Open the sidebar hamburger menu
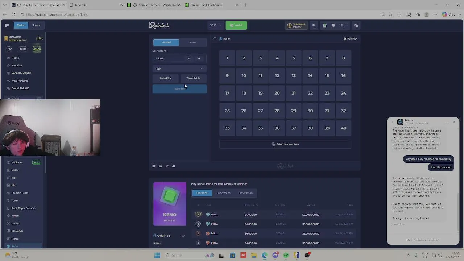This screenshot has width=464, height=261. coord(7,25)
